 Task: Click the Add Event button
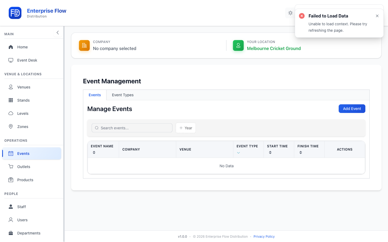352,109
